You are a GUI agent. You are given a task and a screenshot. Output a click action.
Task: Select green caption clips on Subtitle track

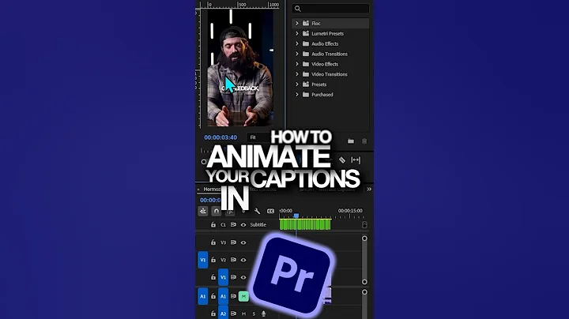[x=305, y=225]
